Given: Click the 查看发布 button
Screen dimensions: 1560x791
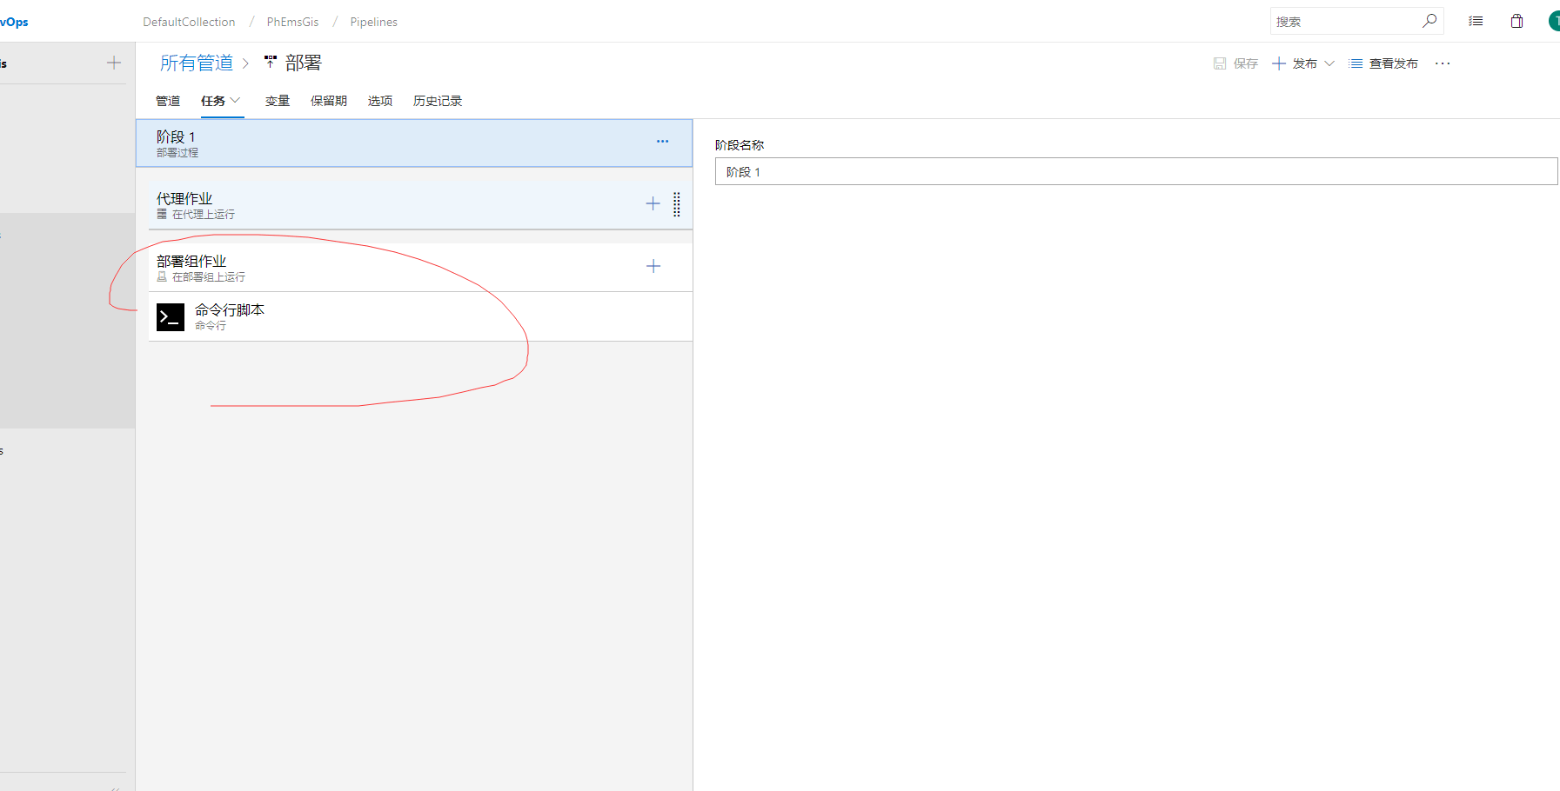Looking at the screenshot, I should pyautogui.click(x=1383, y=63).
